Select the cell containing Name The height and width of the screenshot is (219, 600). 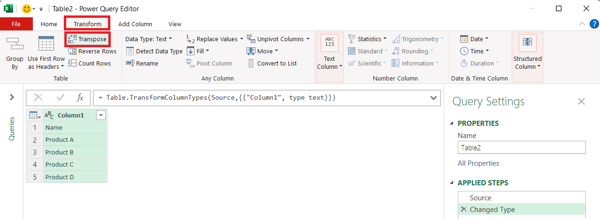(x=75, y=127)
